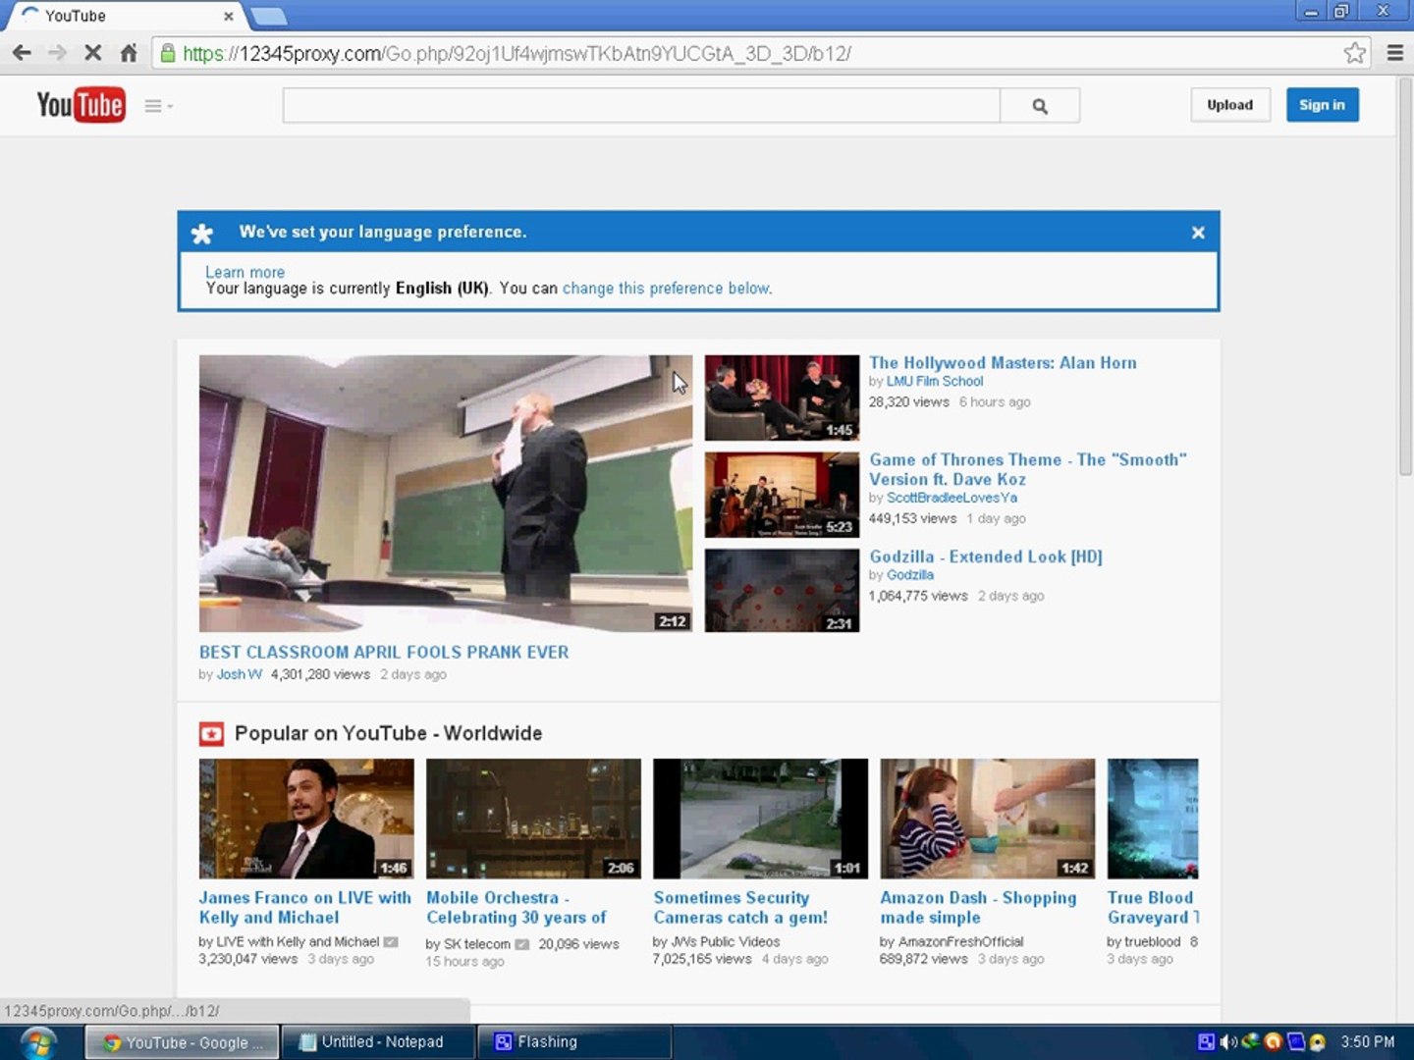Viewport: 1414px width, 1060px height.
Task: Click the system tray volume icon
Action: 1227,1042
